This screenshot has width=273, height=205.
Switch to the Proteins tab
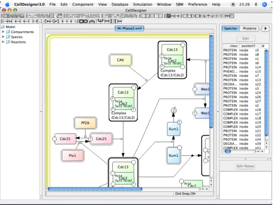click(249, 28)
